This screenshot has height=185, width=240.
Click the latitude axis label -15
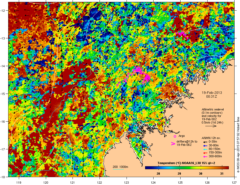(x=3, y=94)
